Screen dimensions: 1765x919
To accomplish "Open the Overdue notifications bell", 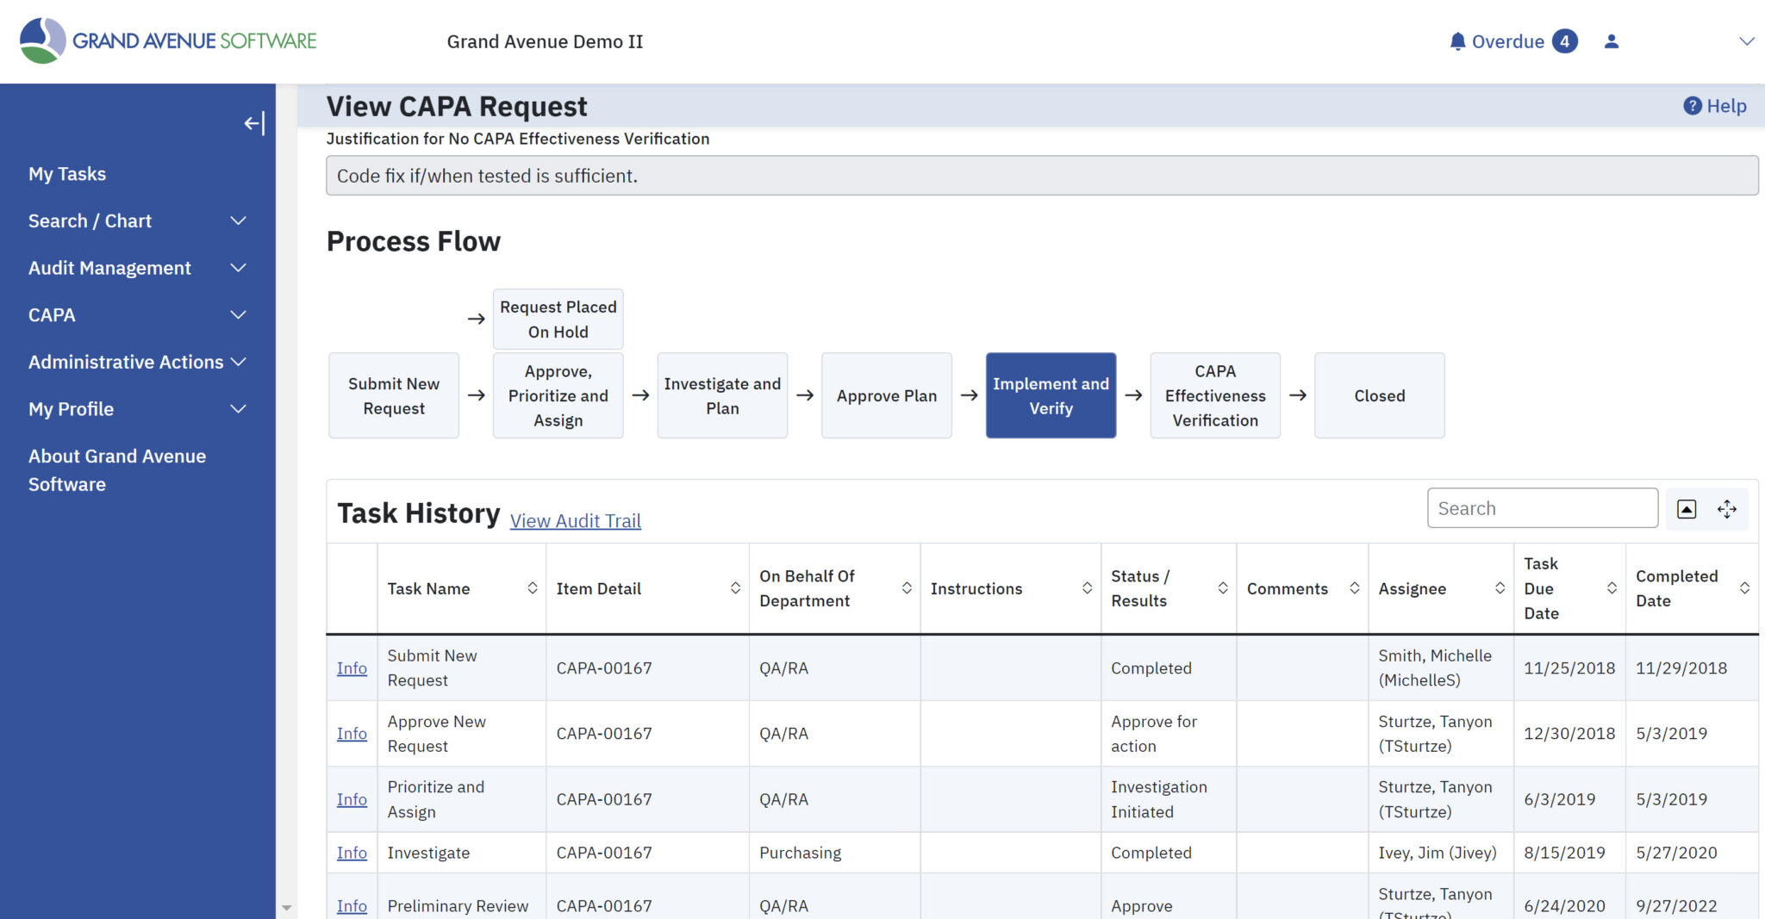I will [1456, 40].
